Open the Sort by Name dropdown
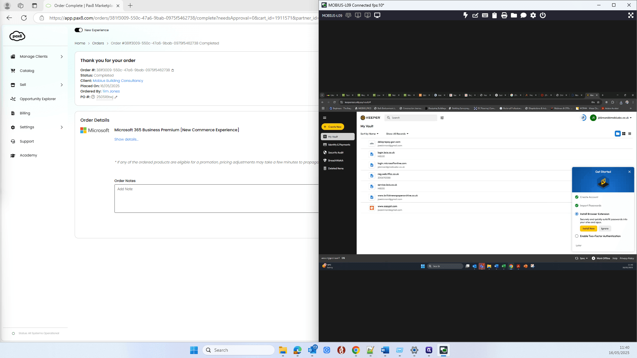Screen dimensions: 637x358 (x=369, y=134)
